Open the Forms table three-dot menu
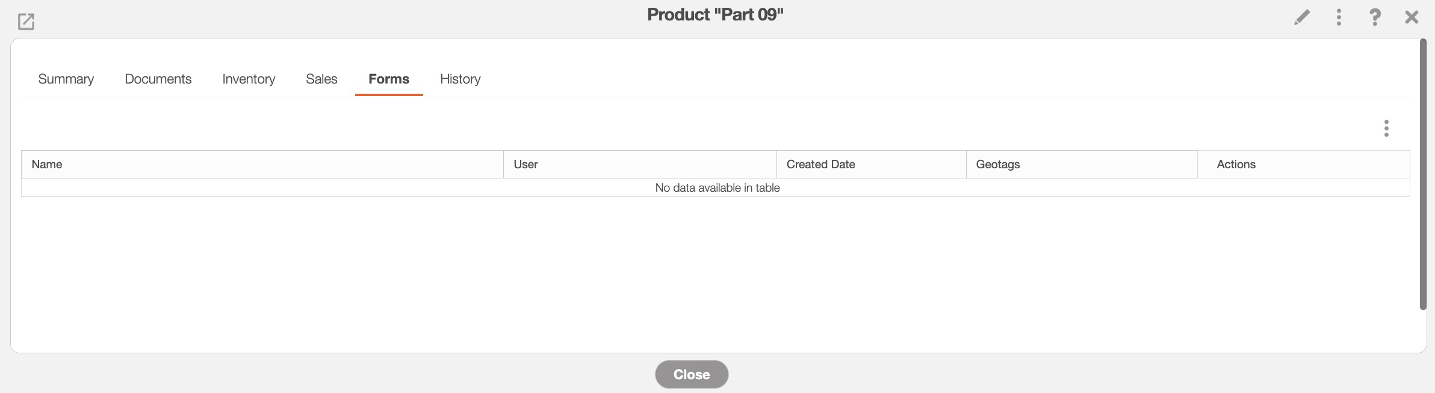 [x=1386, y=128]
